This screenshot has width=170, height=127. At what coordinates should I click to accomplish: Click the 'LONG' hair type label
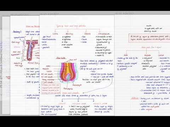[55, 34]
